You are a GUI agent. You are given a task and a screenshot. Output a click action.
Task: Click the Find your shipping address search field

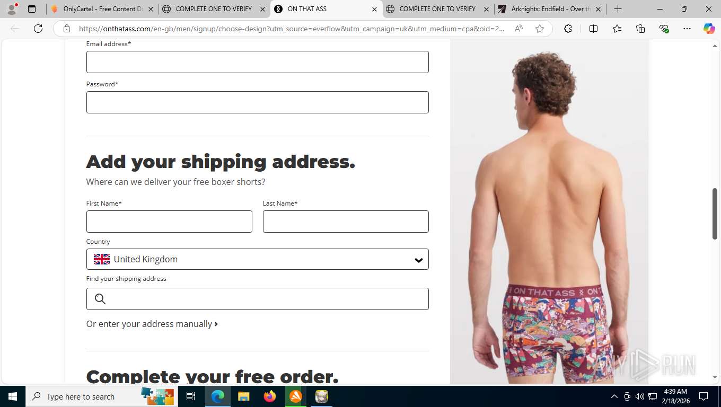point(257,299)
